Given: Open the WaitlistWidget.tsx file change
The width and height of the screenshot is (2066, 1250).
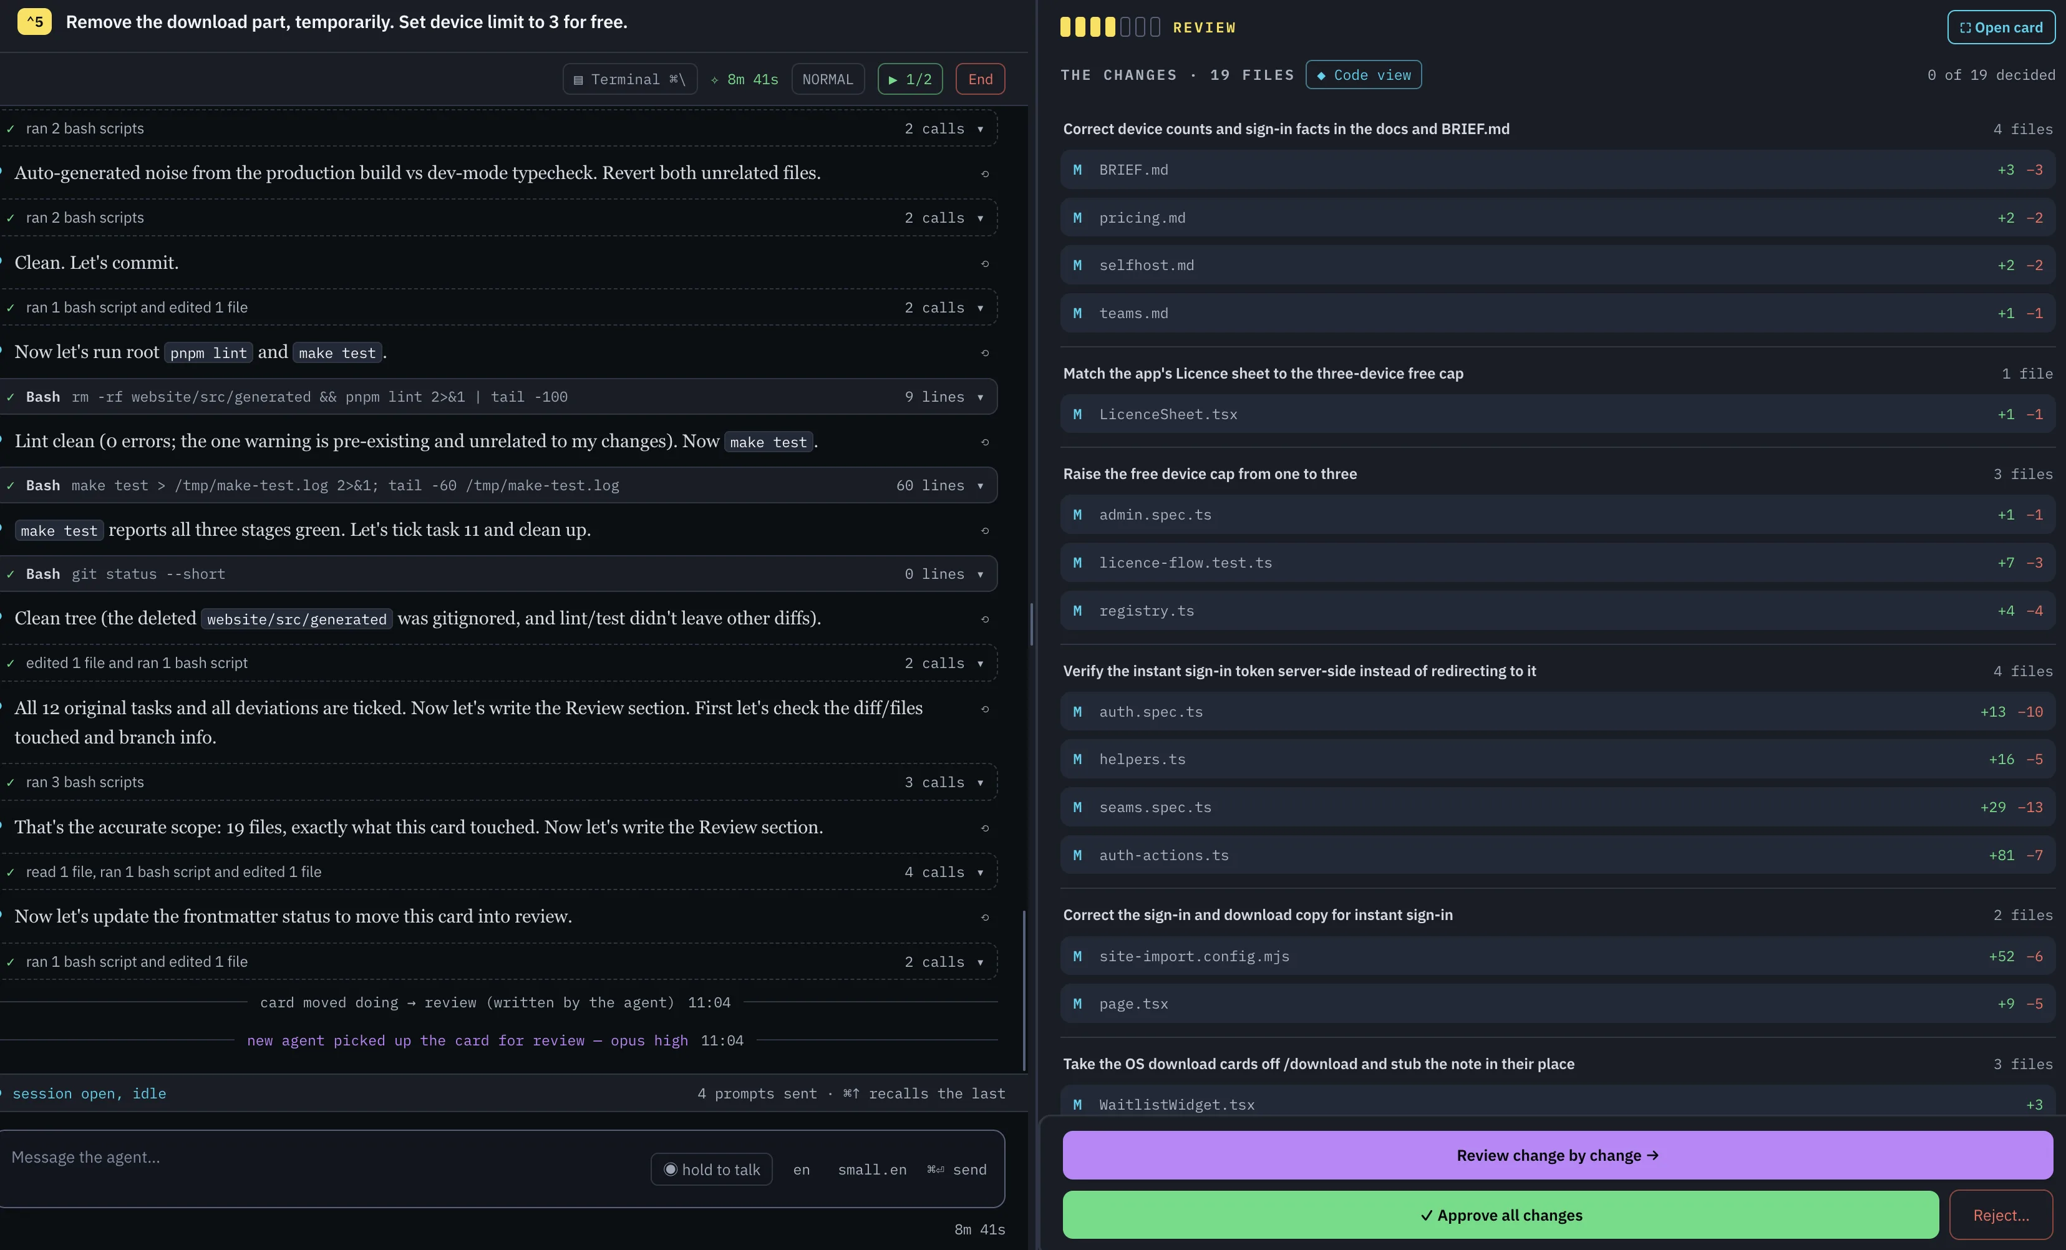Looking at the screenshot, I should [x=1558, y=1101].
